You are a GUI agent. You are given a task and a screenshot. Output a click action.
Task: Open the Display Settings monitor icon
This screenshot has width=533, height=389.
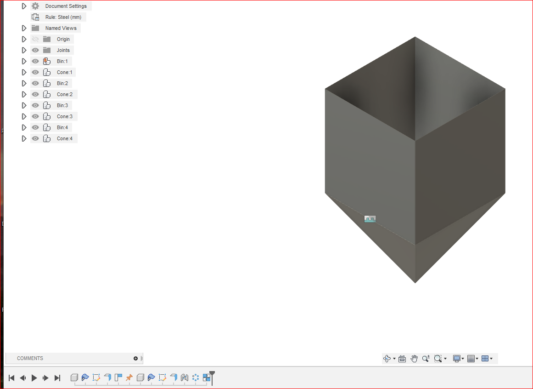click(x=457, y=358)
